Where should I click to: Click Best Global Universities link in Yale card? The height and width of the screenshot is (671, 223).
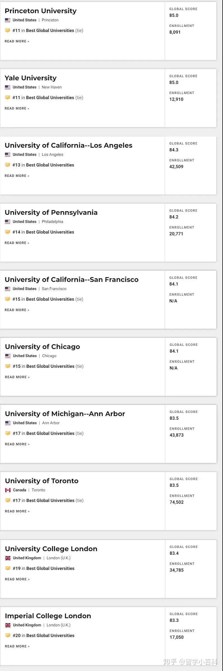click(50, 98)
